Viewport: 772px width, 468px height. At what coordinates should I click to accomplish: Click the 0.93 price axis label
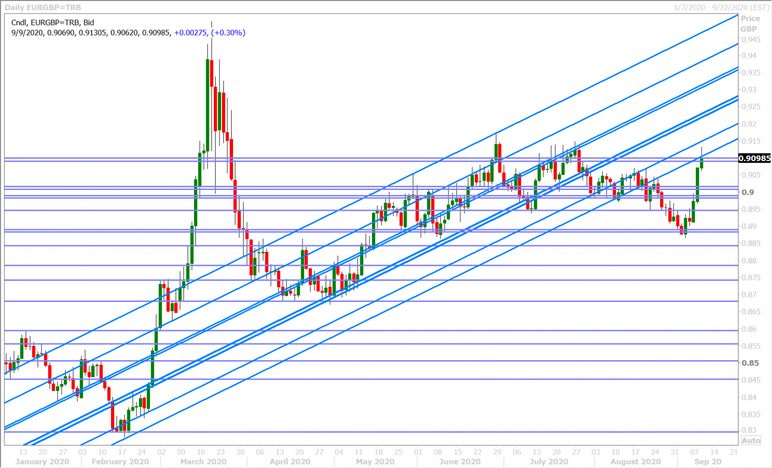(749, 89)
